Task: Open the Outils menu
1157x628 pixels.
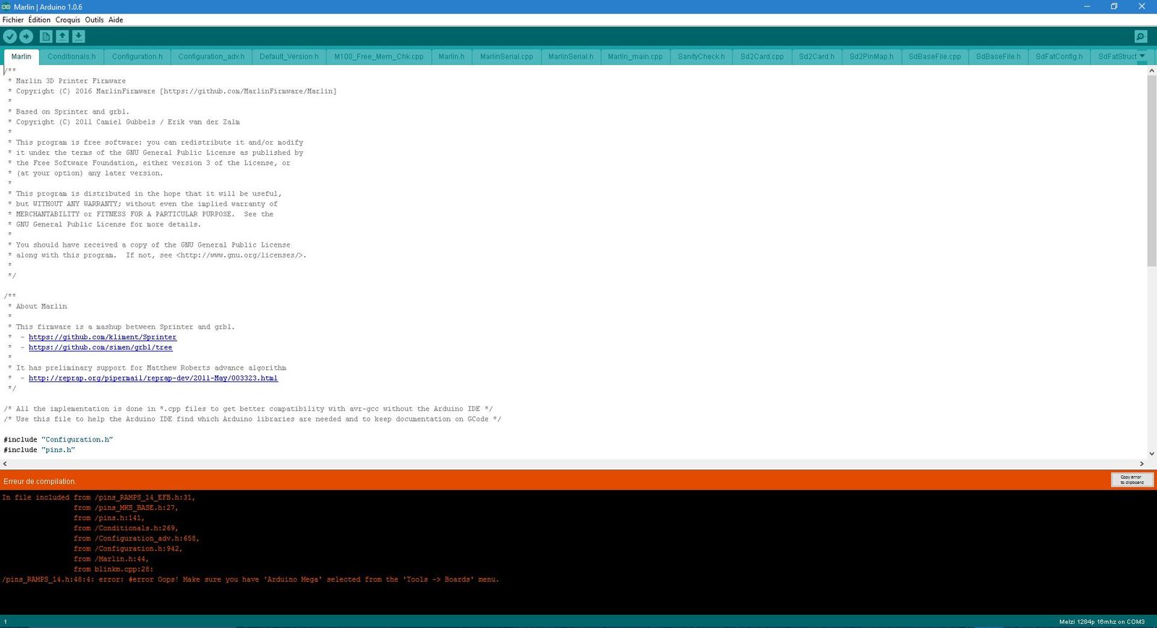Action: [95, 20]
